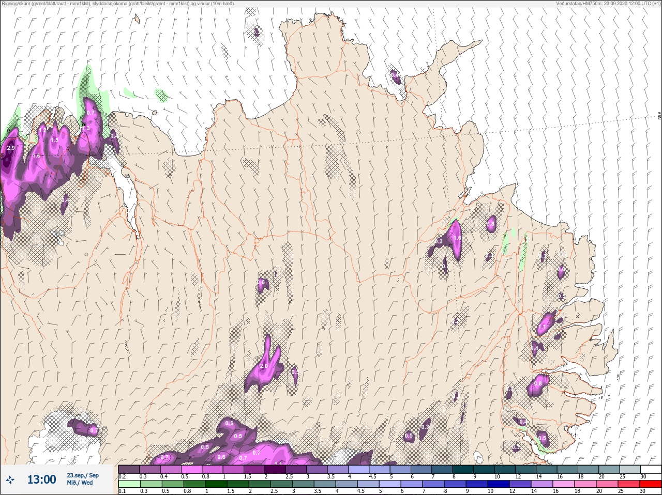Click the 0.2 label on the purple scale
The height and width of the screenshot is (495, 662).
(122, 476)
